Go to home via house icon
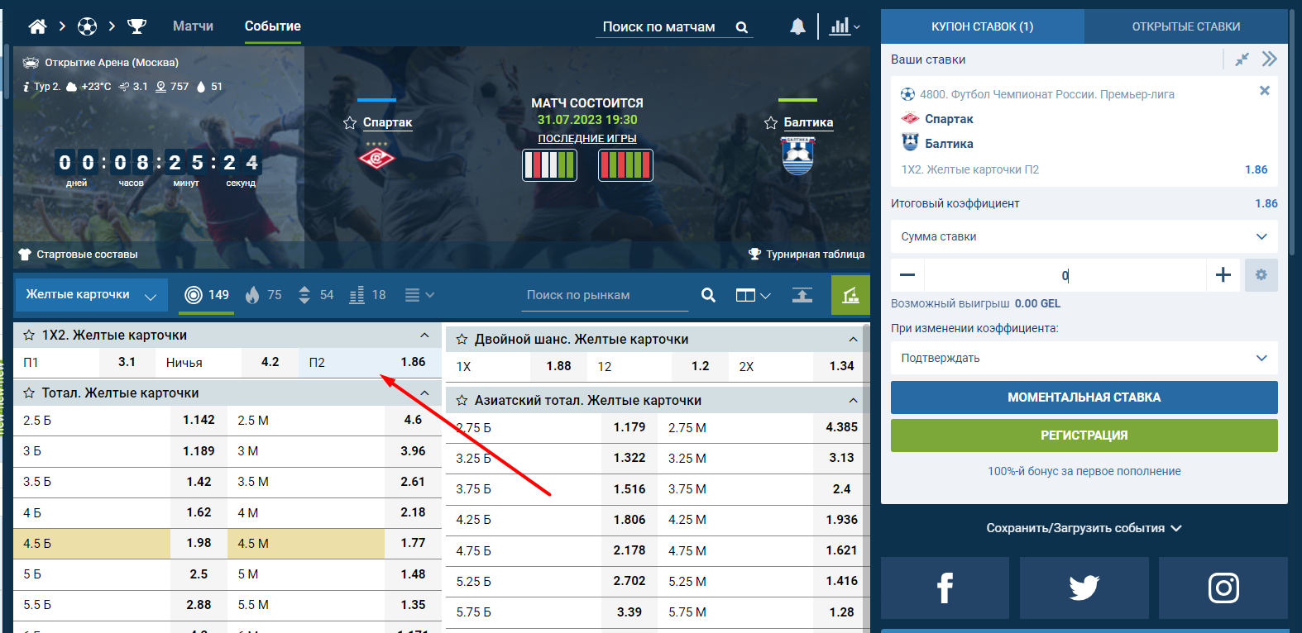The image size is (1302, 633). click(x=37, y=26)
